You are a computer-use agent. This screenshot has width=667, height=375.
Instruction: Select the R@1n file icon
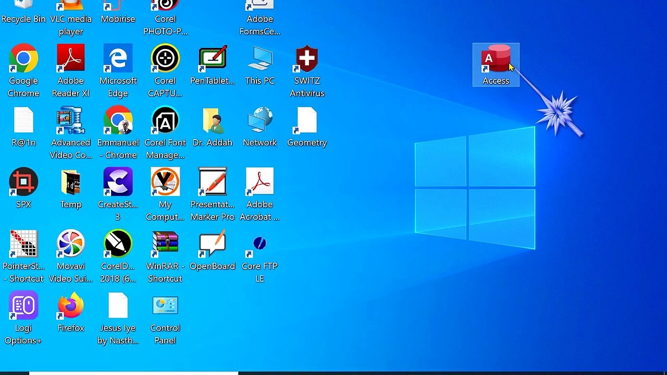click(23, 127)
